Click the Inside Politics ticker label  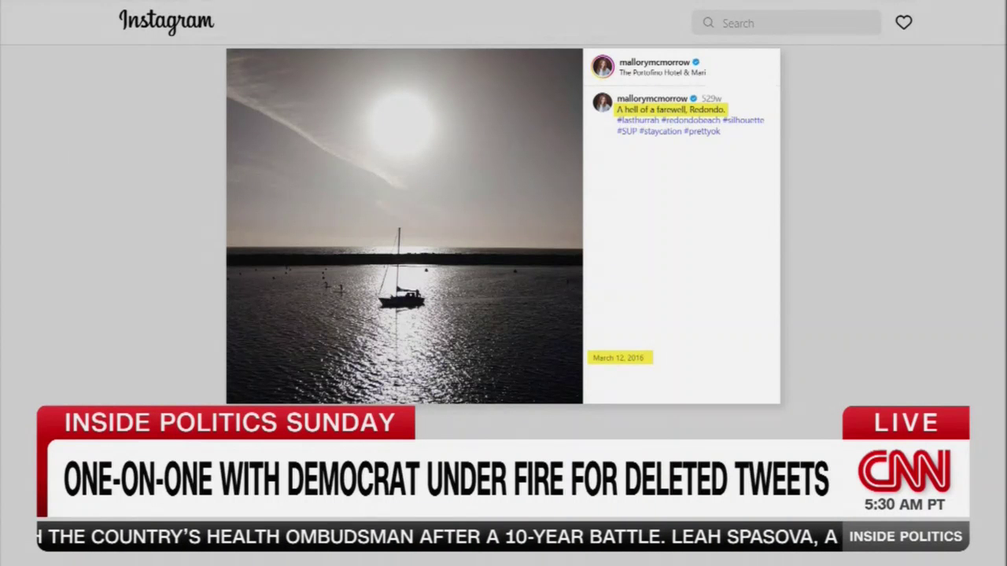point(906,536)
